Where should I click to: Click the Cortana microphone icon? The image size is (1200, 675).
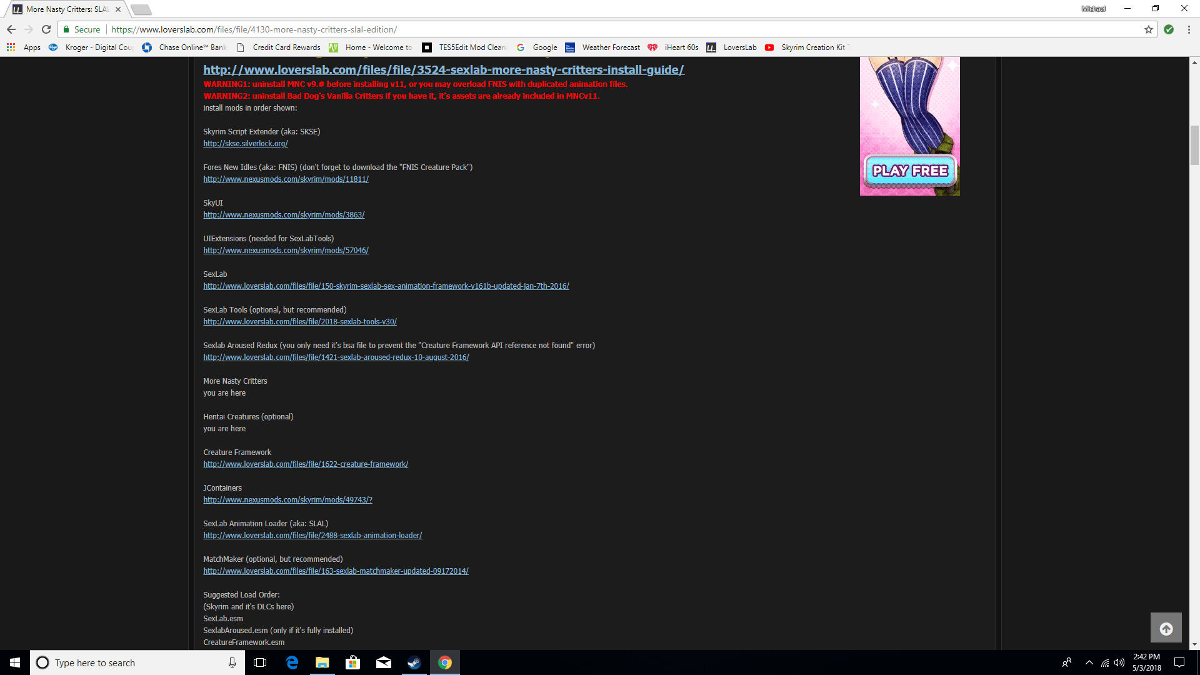pos(232,662)
